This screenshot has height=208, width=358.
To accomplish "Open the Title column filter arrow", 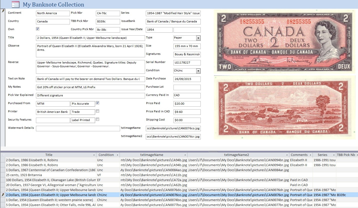I will (94, 155).
